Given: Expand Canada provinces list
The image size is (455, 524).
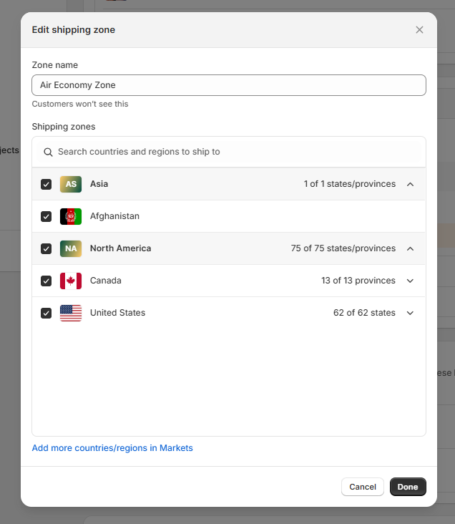Looking at the screenshot, I should 410,281.
